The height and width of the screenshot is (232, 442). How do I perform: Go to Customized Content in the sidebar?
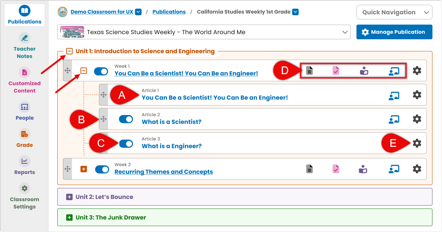pos(25,80)
